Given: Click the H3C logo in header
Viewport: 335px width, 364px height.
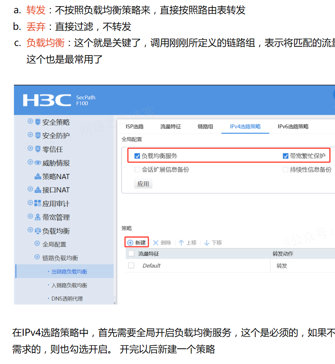Looking at the screenshot, I should (x=47, y=100).
